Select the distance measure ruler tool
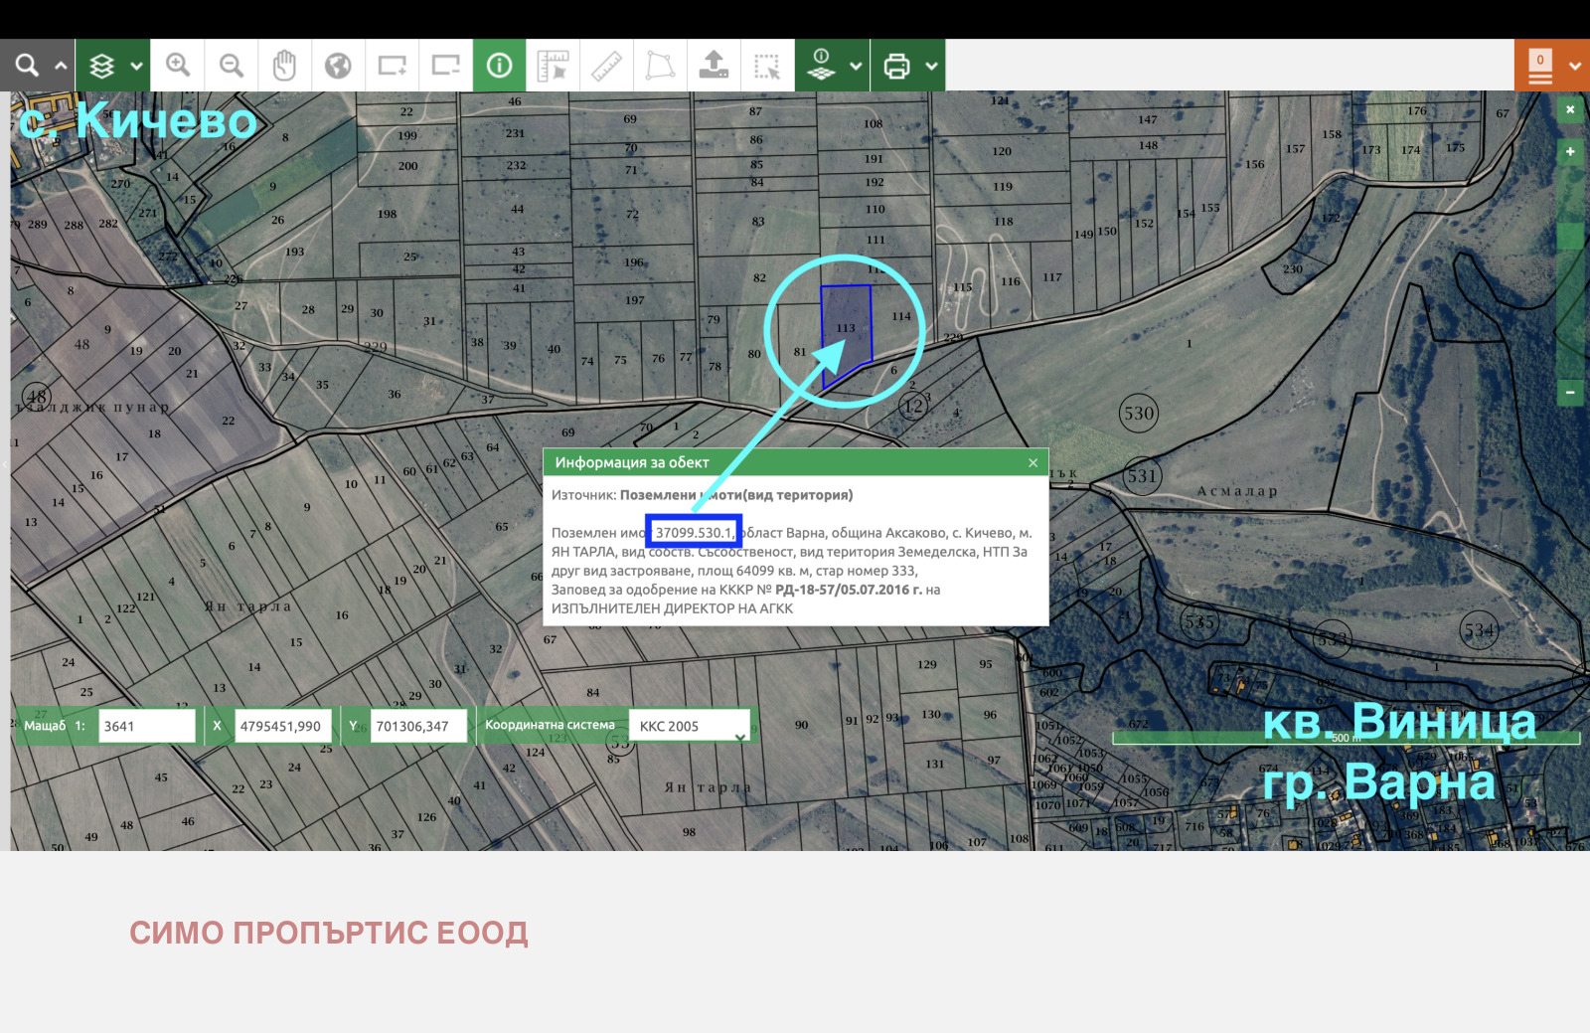The width and height of the screenshot is (1590, 1033). pyautogui.click(x=606, y=65)
